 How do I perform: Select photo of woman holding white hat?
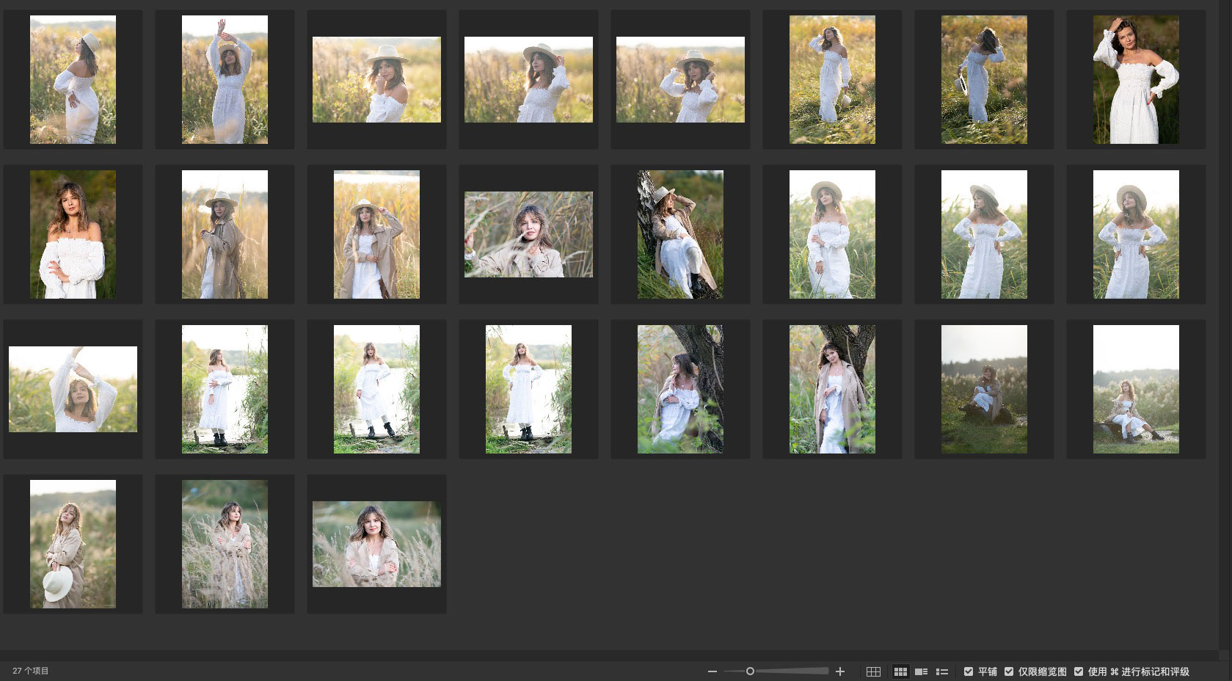click(73, 544)
